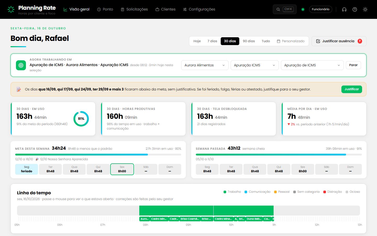Open help with the question mark icon
The width and height of the screenshot is (377, 236).
click(355, 9)
